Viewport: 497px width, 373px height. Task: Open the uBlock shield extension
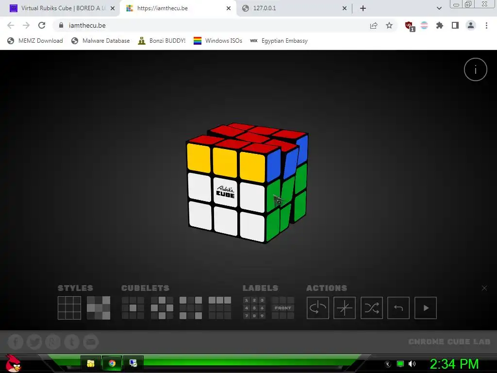pyautogui.click(x=409, y=26)
